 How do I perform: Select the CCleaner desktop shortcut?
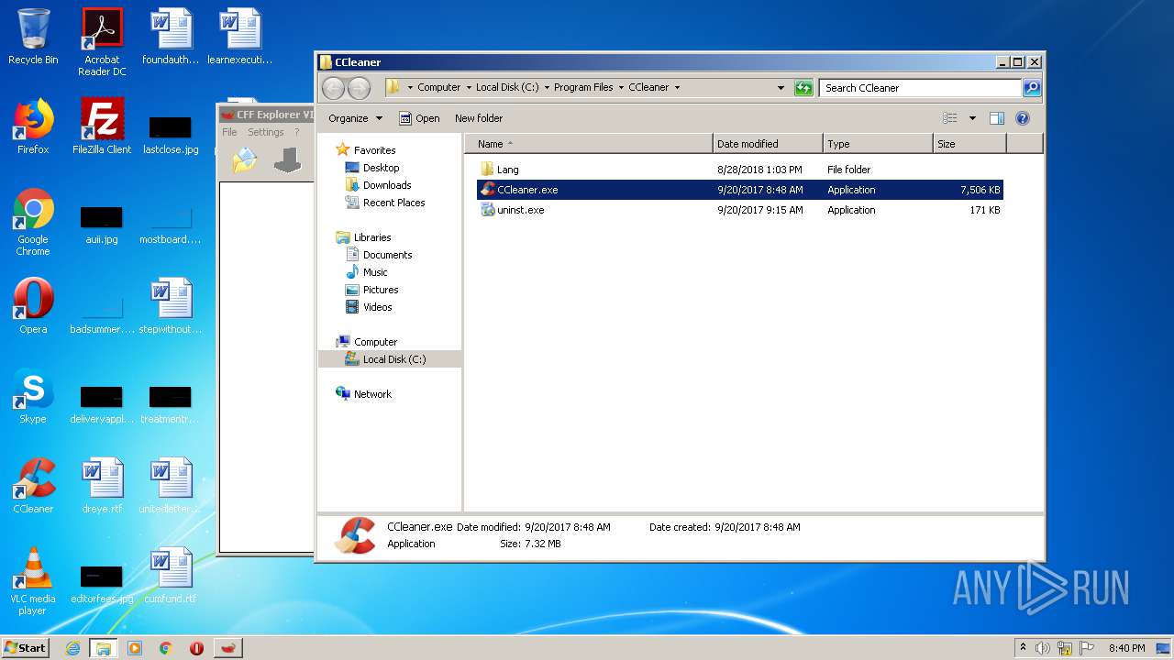[x=33, y=486]
